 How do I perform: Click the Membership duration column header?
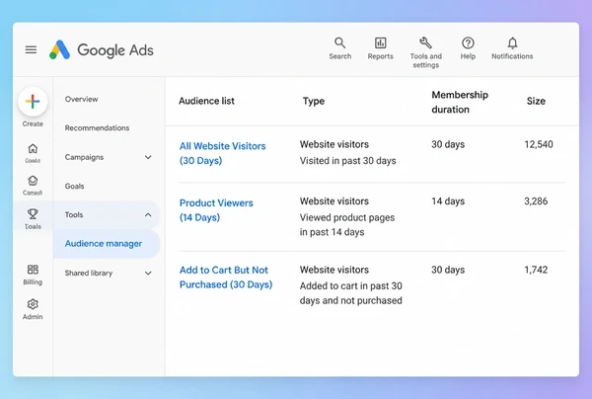(460, 102)
